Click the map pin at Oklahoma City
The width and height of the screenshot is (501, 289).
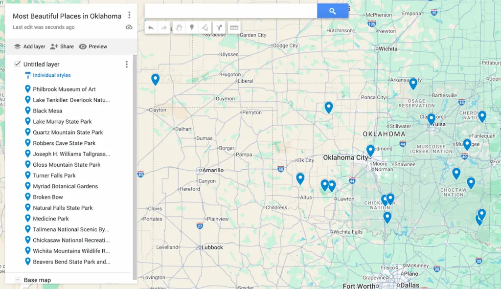coord(370,151)
